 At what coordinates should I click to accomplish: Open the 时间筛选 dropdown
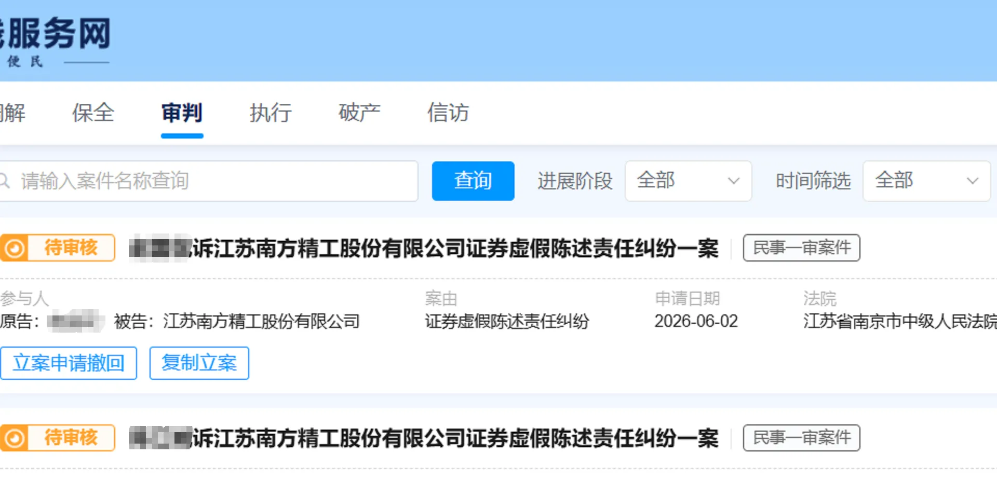click(926, 181)
